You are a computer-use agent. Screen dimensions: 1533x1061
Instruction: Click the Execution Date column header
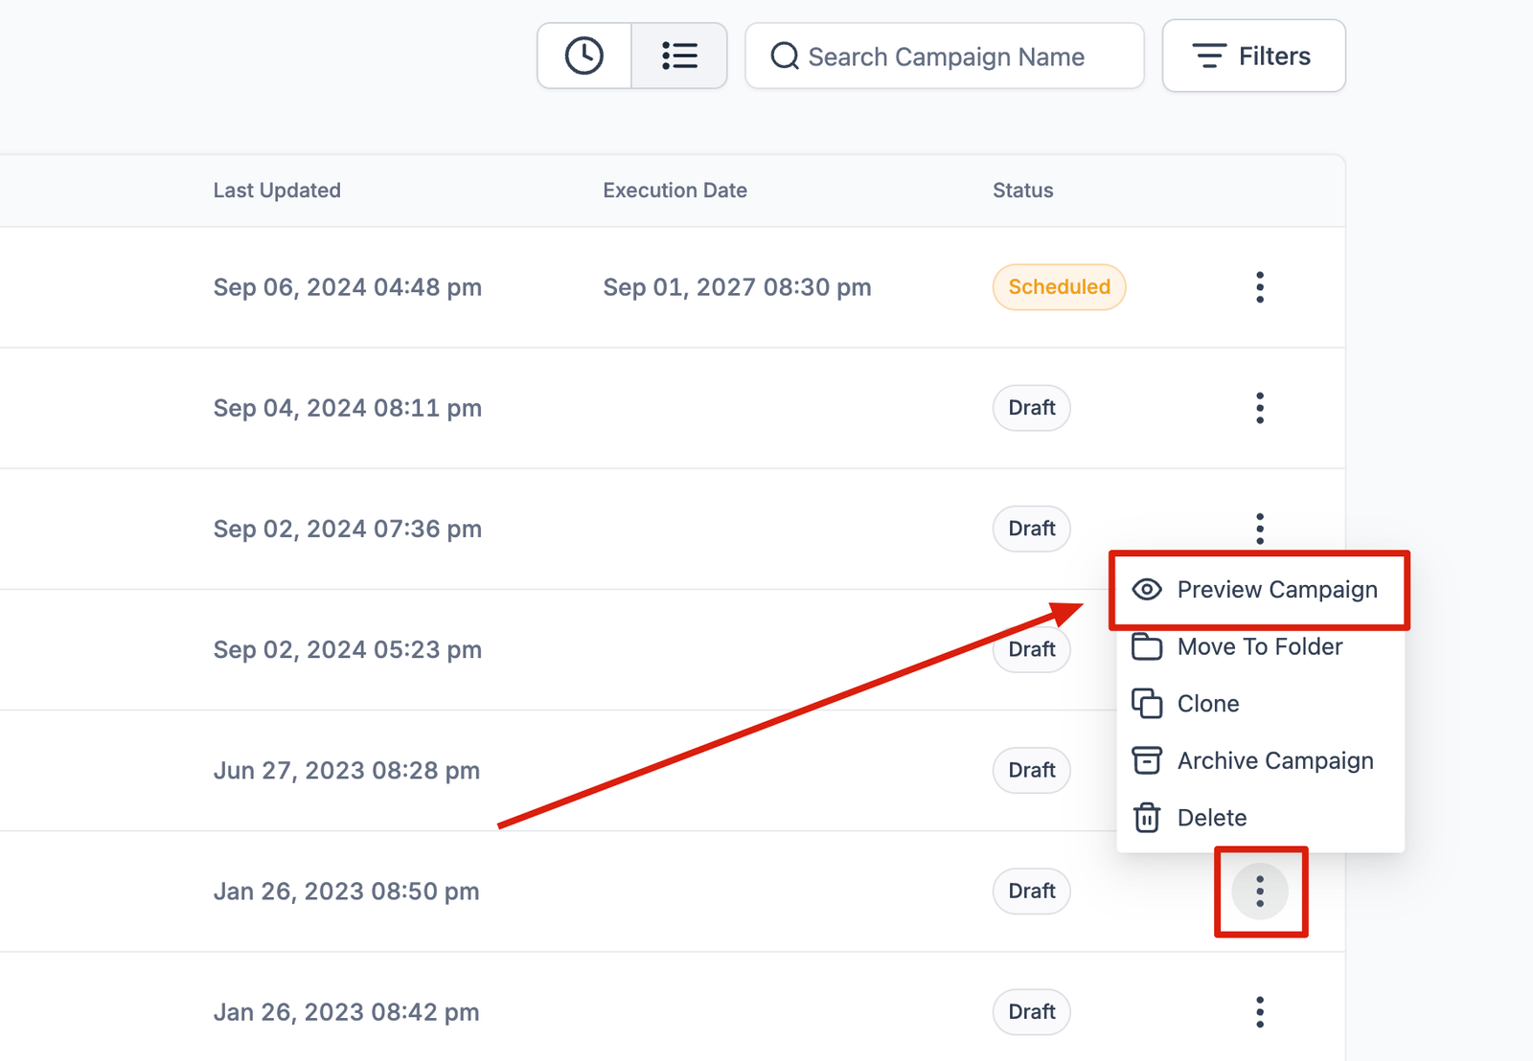675,191
